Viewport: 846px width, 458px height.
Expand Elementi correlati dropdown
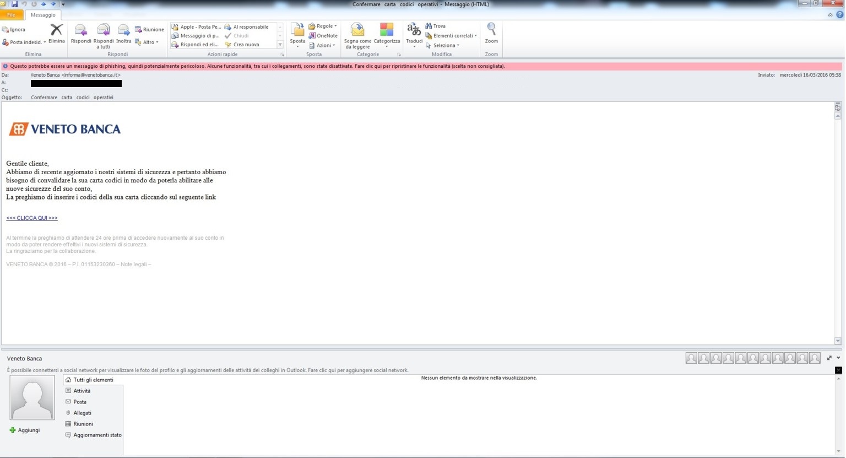pos(451,36)
